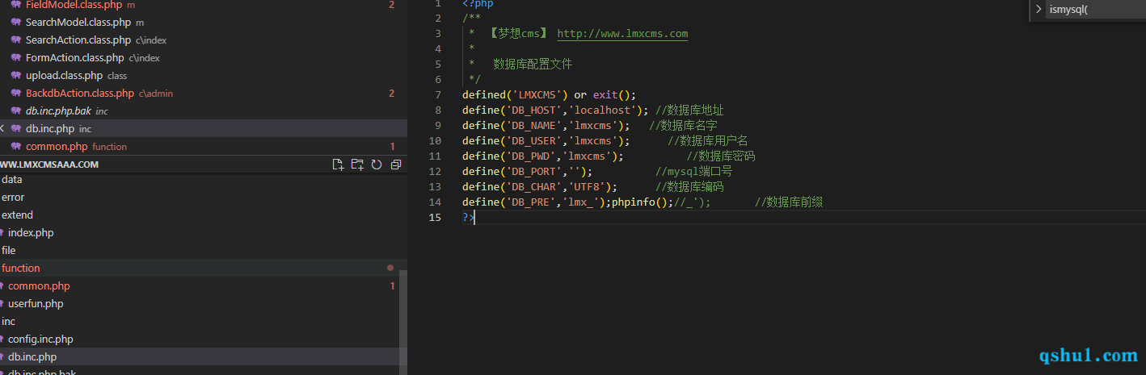
Task: Click the find input containing ismysql(
Action: [x=1096, y=10]
